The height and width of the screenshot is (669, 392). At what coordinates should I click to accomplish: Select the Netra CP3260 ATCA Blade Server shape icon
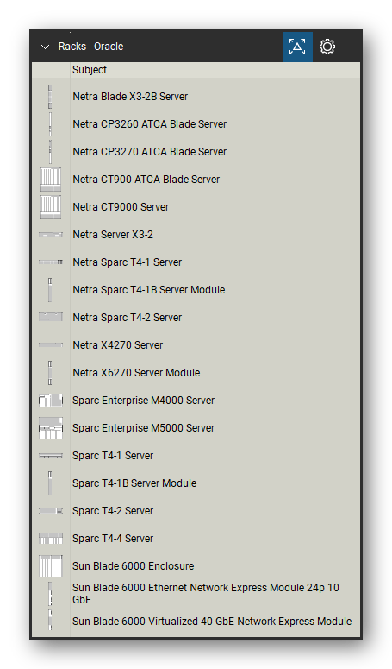pos(50,124)
